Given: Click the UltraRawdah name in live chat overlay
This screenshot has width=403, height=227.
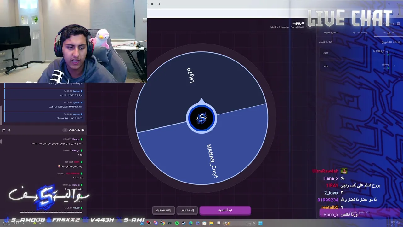Looking at the screenshot, I should point(325,171).
